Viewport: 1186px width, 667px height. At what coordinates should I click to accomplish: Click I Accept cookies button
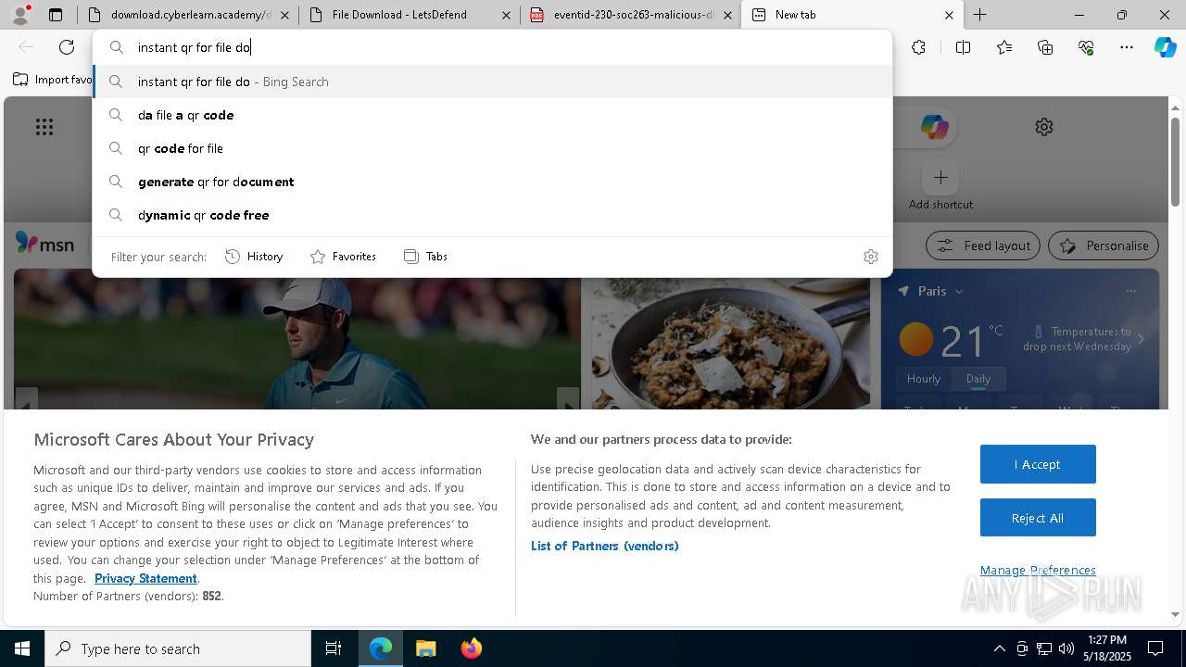pos(1038,464)
